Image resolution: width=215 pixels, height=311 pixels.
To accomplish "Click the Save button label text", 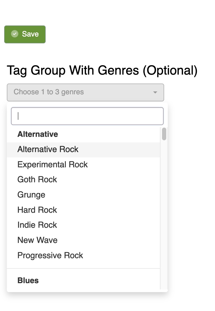I will click(30, 34).
